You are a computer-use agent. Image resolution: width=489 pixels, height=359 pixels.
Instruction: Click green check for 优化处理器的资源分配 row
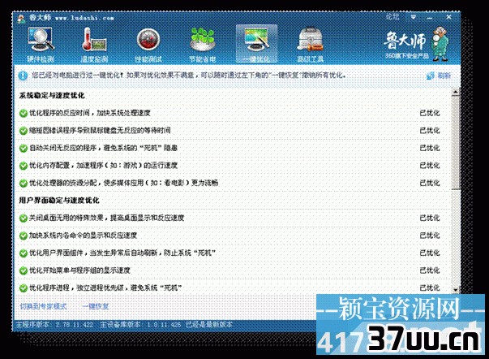coord(24,183)
